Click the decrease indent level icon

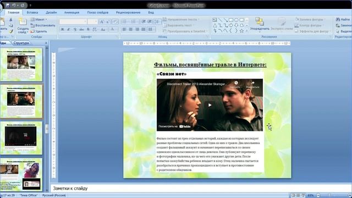(144, 21)
